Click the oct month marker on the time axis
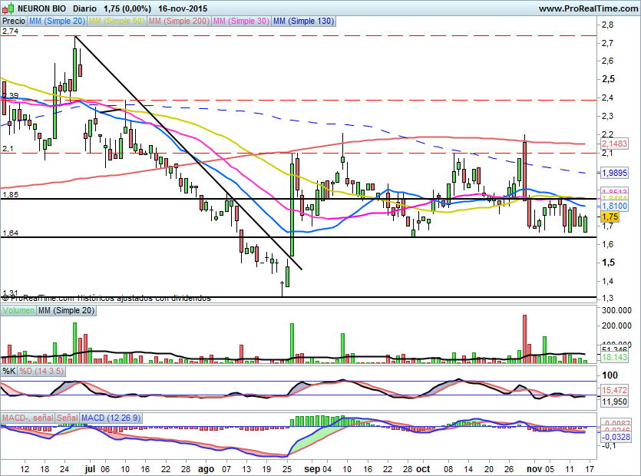This screenshot has height=476, width=641. coord(423,467)
